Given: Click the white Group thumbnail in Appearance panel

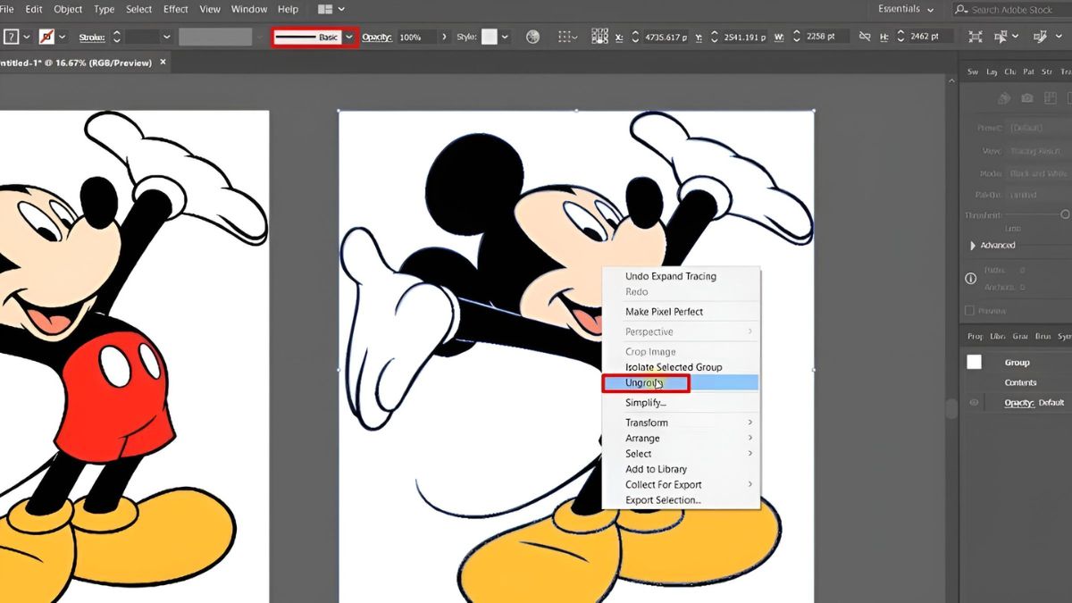Looking at the screenshot, I should (x=974, y=362).
